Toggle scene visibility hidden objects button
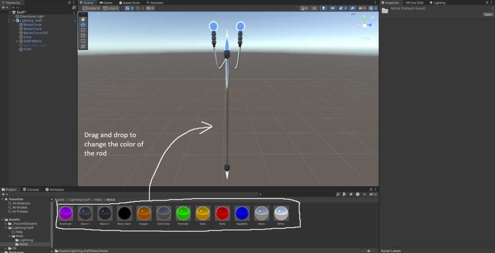Image resolution: width=495 pixels, height=253 pixels. (x=352, y=8)
